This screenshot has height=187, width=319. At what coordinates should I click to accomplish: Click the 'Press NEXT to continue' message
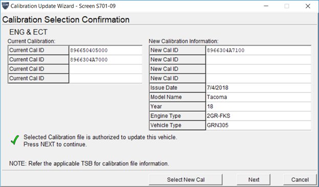55,144
